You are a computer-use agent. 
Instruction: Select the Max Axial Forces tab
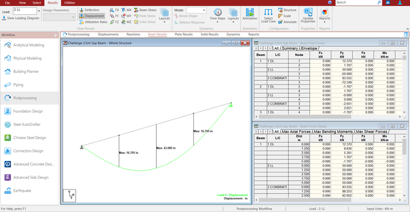click(x=296, y=132)
